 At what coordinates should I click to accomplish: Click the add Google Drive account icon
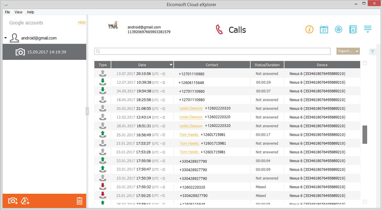point(25,201)
